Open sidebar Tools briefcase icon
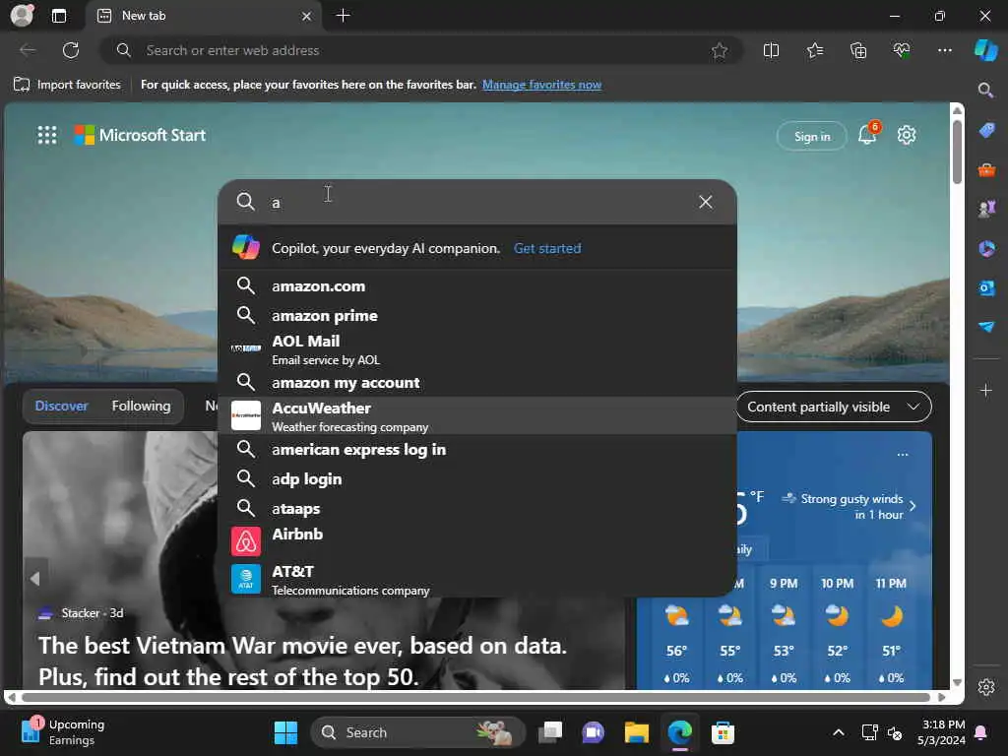 [x=986, y=169]
